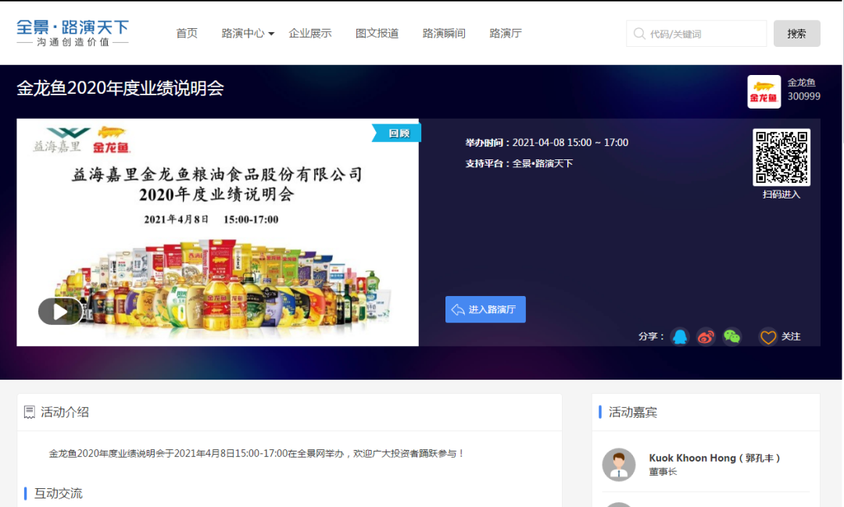Share via the WeChat icon
Image resolution: width=844 pixels, height=507 pixels.
click(731, 337)
